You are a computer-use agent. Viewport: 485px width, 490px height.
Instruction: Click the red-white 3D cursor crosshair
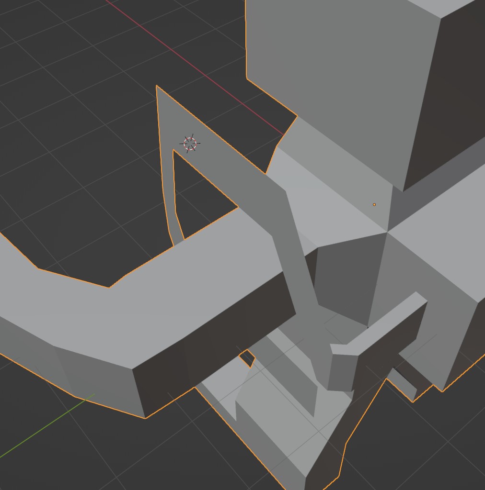(x=190, y=144)
